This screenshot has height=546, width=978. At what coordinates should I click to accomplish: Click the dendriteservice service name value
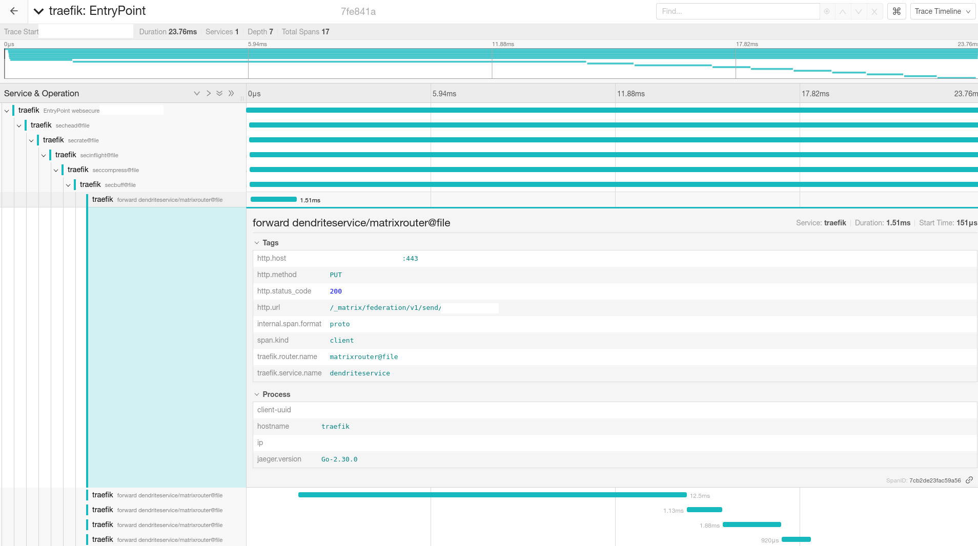coord(360,373)
